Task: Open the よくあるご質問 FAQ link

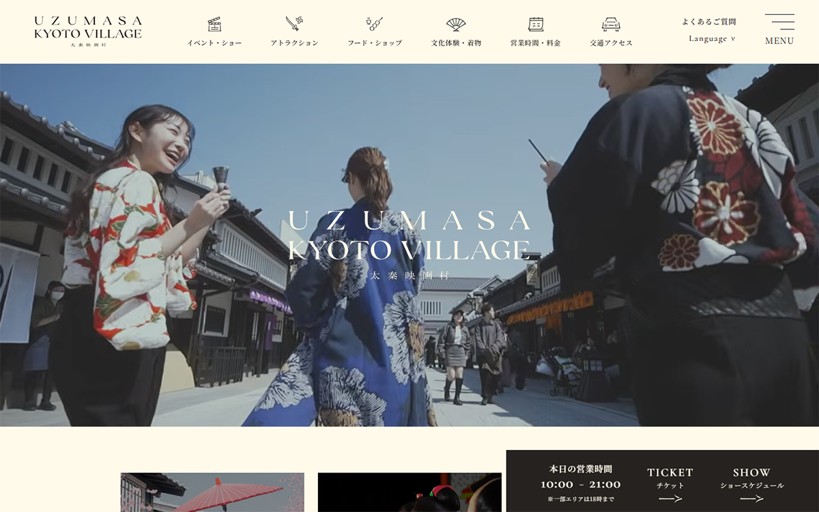Action: pyautogui.click(x=709, y=22)
